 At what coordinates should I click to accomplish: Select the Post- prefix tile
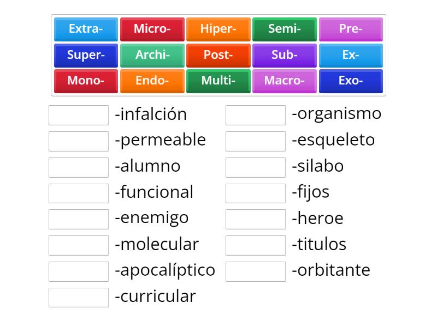[218, 55]
